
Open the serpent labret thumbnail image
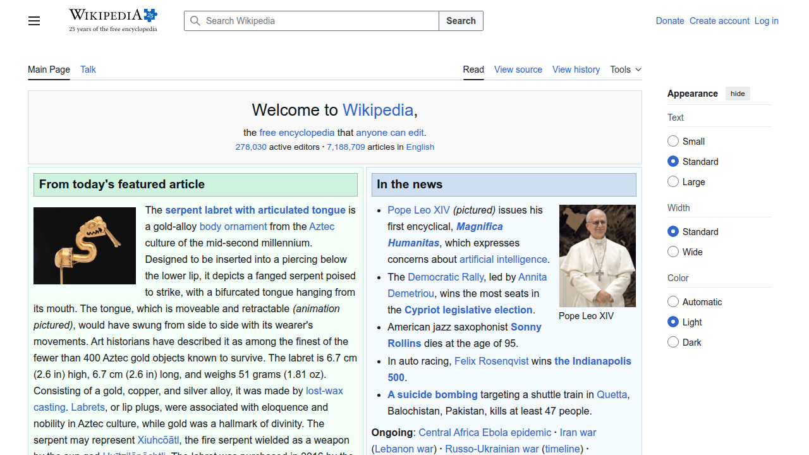85,246
